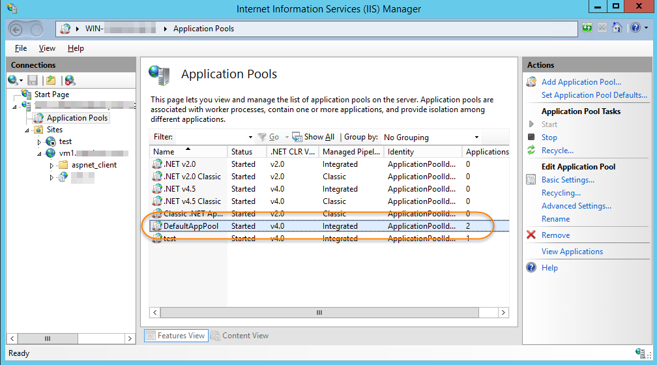Click the Save Connections disk icon
The image size is (657, 365).
pyautogui.click(x=32, y=80)
